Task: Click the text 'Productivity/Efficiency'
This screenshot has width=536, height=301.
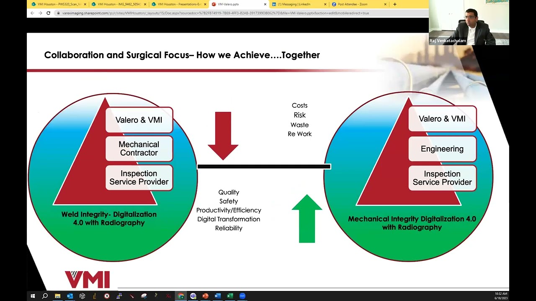Action: (229, 210)
